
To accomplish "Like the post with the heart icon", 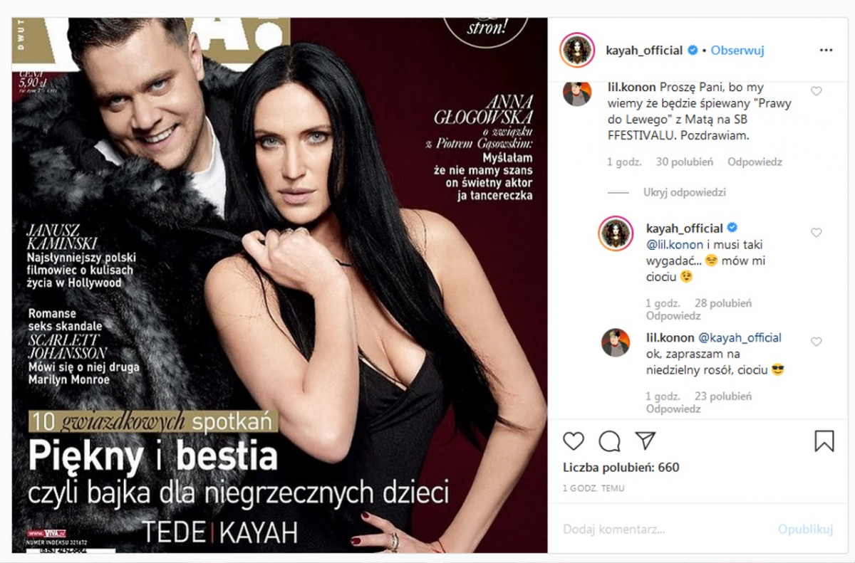I will tap(574, 441).
